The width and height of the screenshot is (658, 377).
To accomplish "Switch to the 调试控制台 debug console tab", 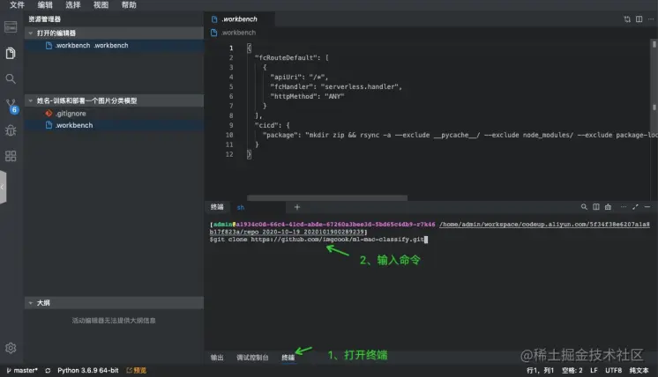I will pyautogui.click(x=252, y=358).
